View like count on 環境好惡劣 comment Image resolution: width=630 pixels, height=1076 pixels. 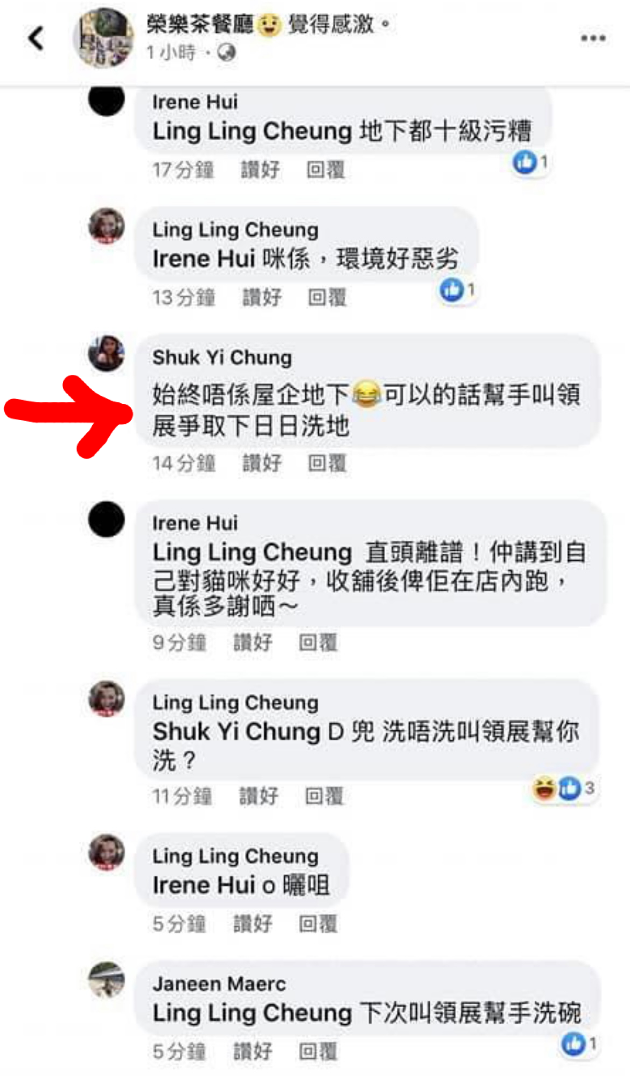tap(458, 290)
